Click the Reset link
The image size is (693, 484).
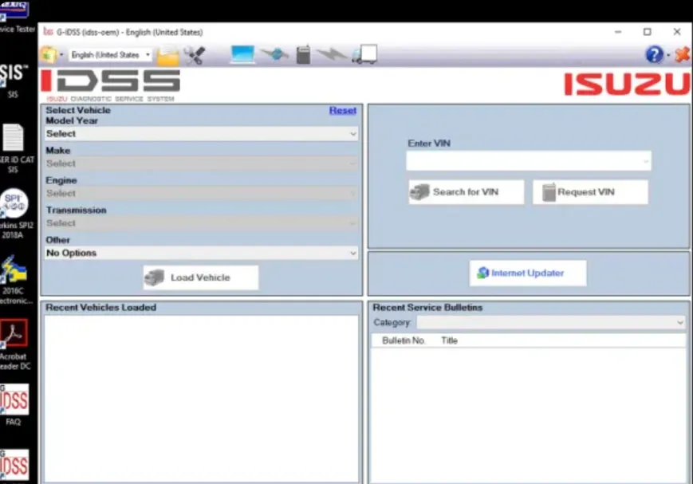coord(343,110)
